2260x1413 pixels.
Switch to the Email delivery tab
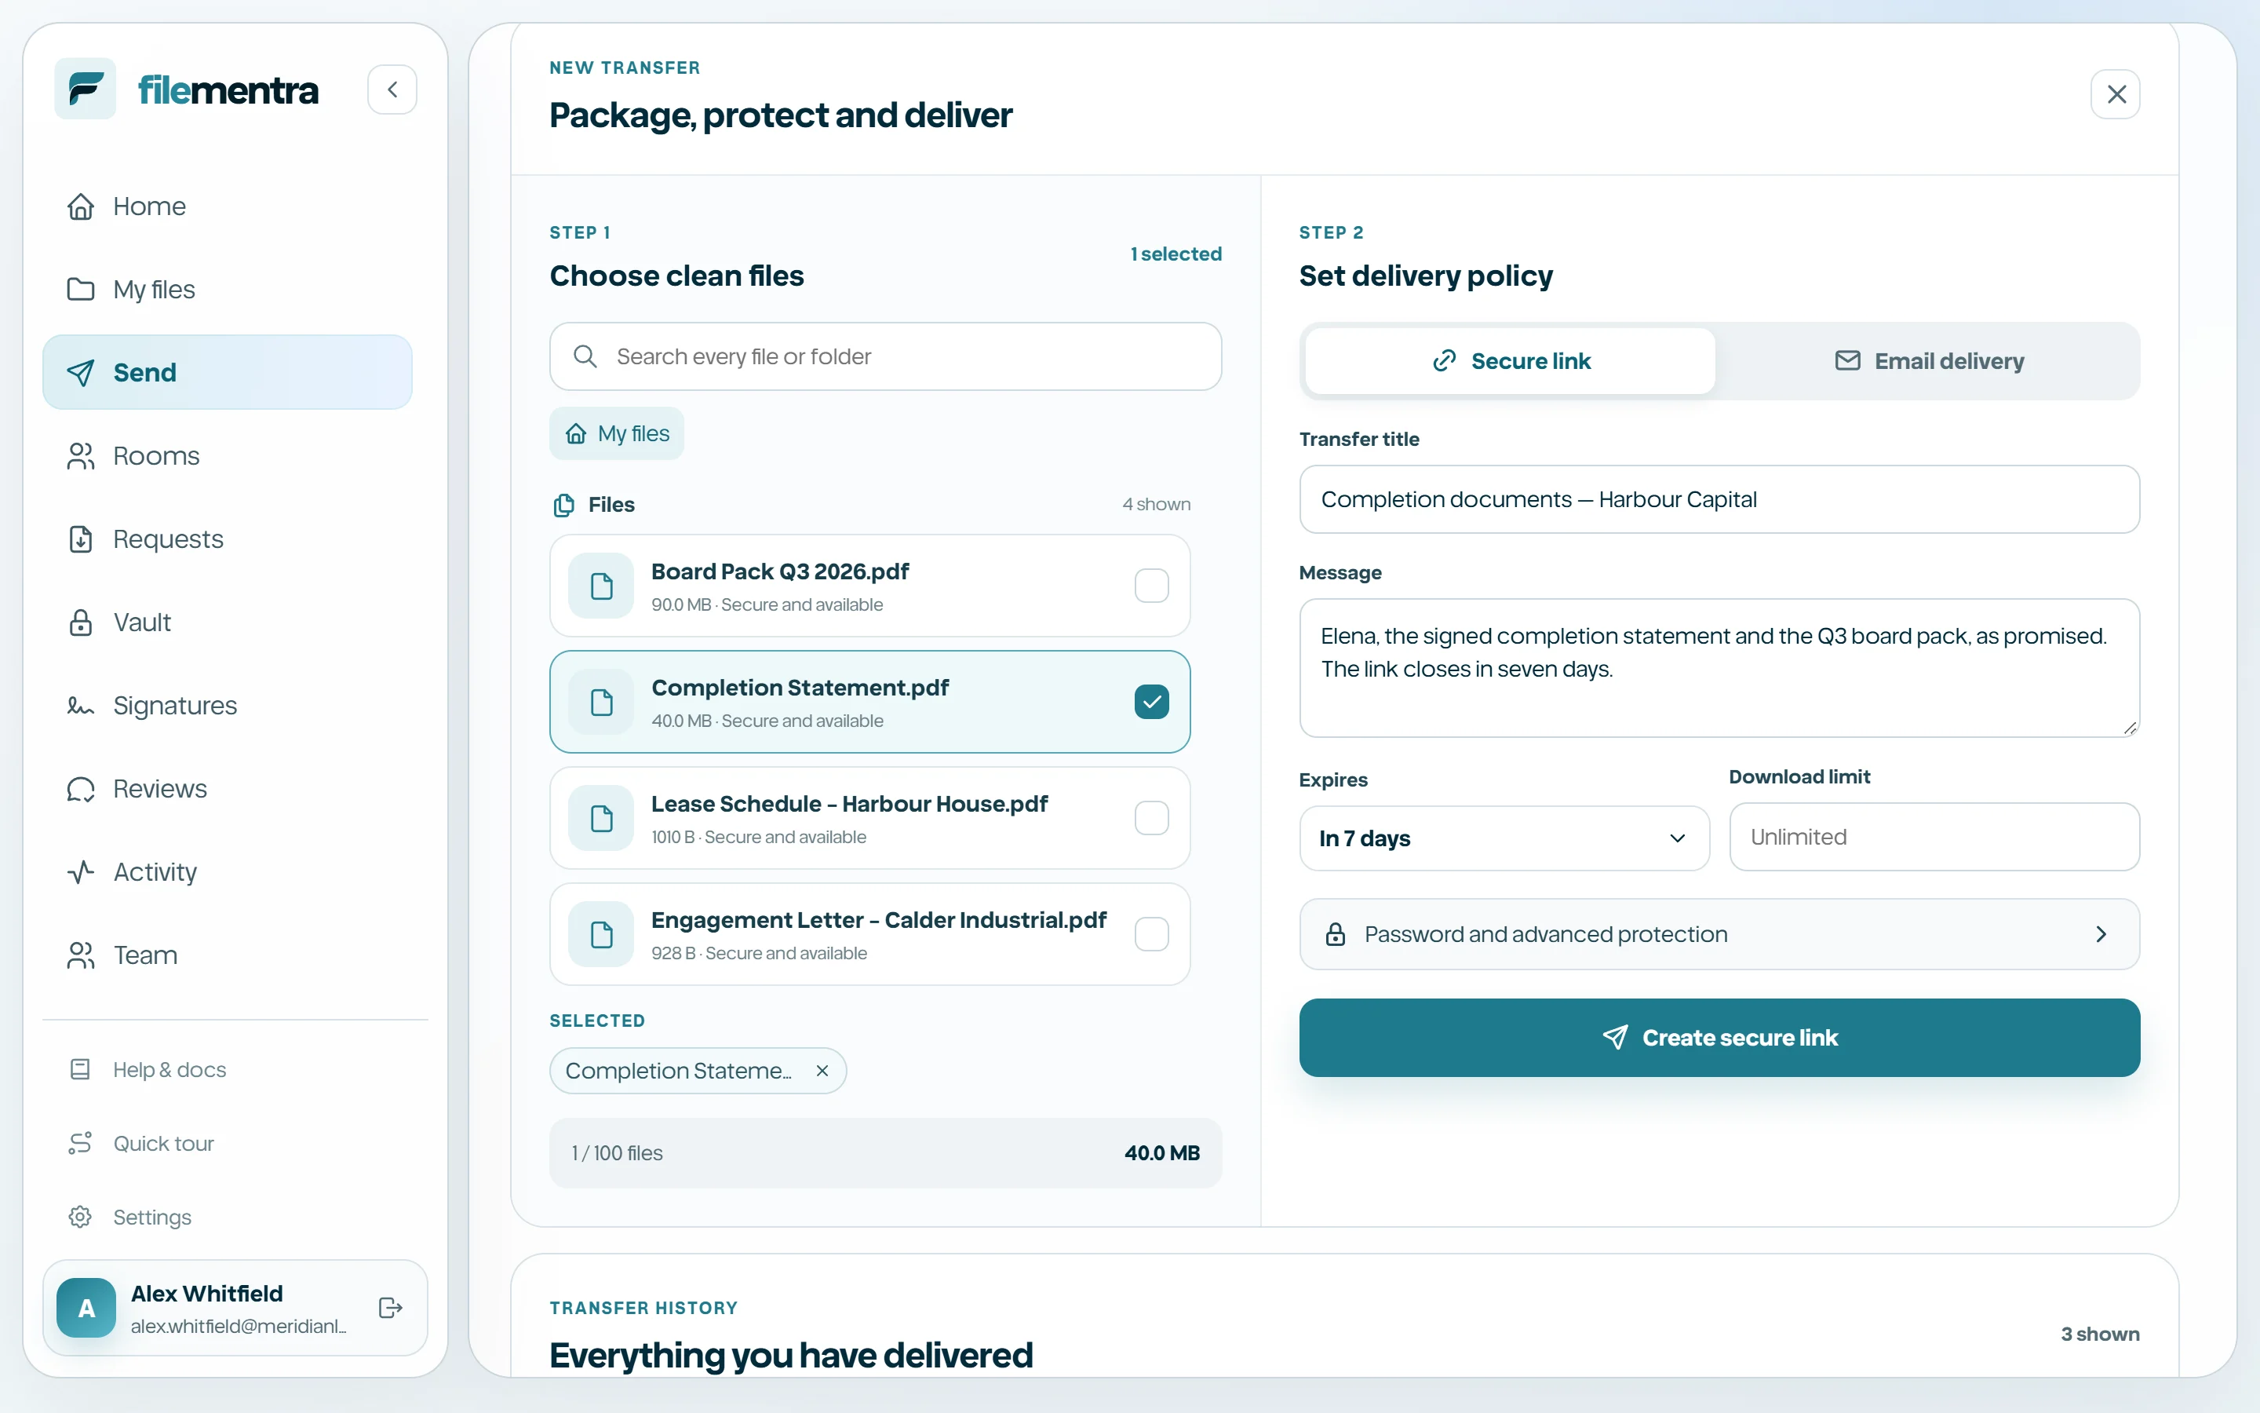(x=1929, y=361)
